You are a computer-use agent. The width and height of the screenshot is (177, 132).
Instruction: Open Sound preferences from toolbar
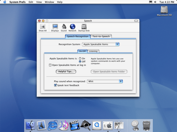pos(64,28)
